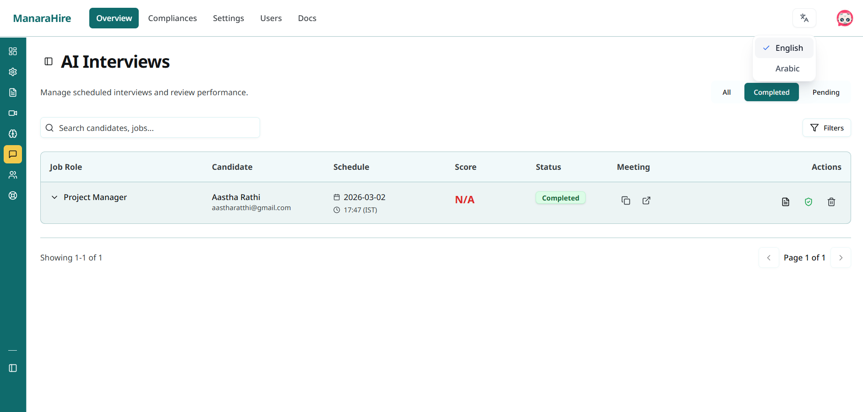Select the All status filter
Screen dimensions: 863x412
pyautogui.click(x=726, y=92)
